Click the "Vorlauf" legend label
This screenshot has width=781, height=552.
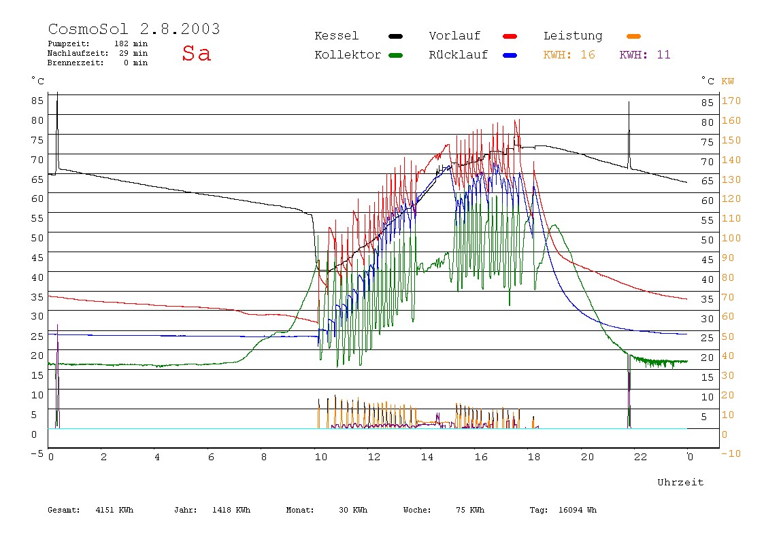pos(454,36)
